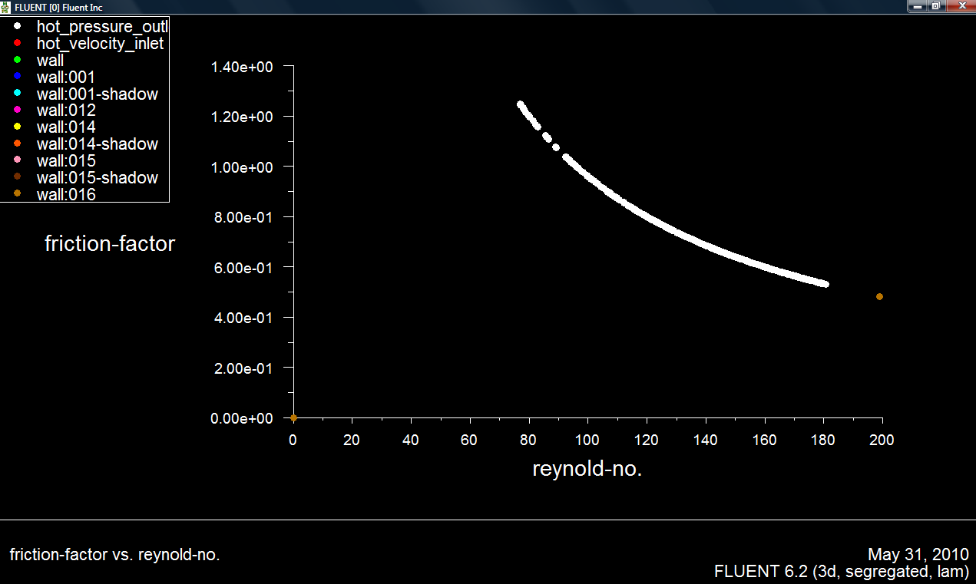Click the Fluent application icon in title bar
Screen dimensions: 976x584
pyautogui.click(x=6, y=6)
